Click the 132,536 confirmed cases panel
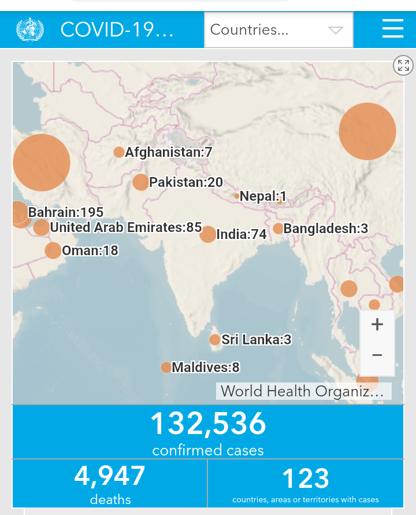The image size is (416, 515). 208,432
